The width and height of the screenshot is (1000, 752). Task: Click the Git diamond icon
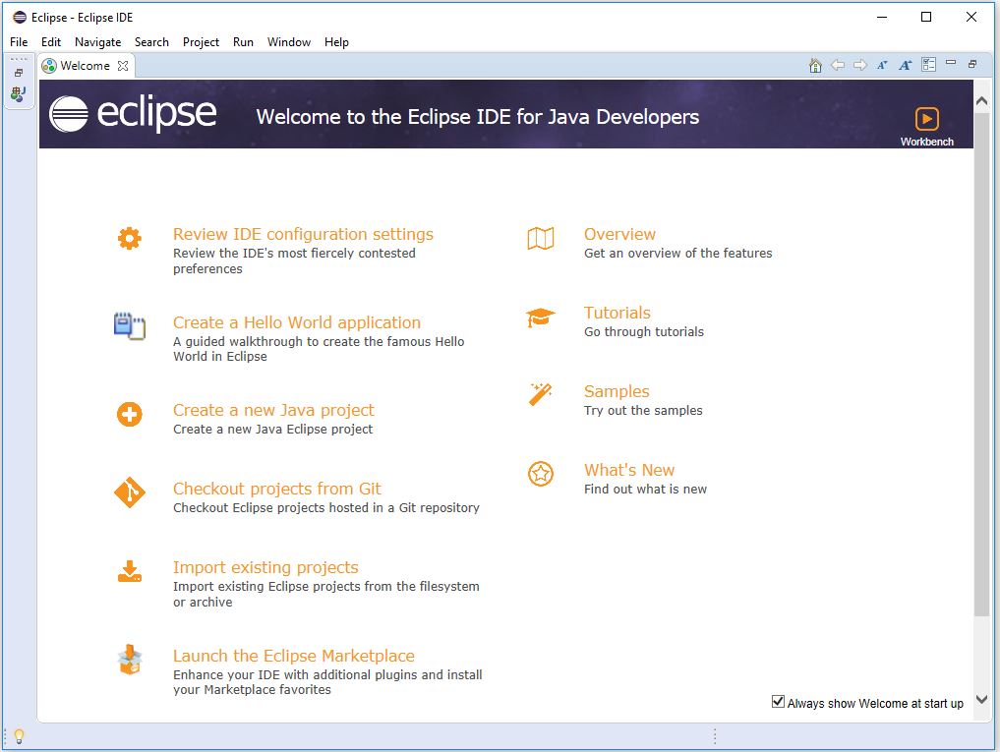(129, 492)
